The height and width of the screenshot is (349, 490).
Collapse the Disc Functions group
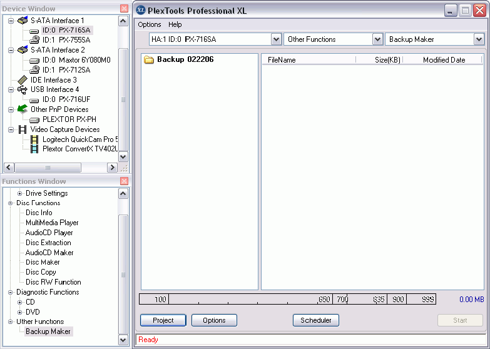tap(10, 203)
